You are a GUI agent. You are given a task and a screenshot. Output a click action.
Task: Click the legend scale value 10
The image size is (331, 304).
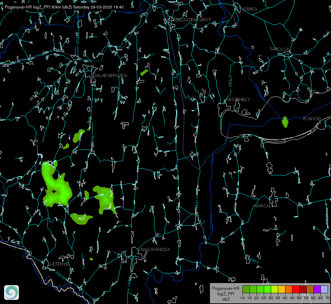point(242,298)
